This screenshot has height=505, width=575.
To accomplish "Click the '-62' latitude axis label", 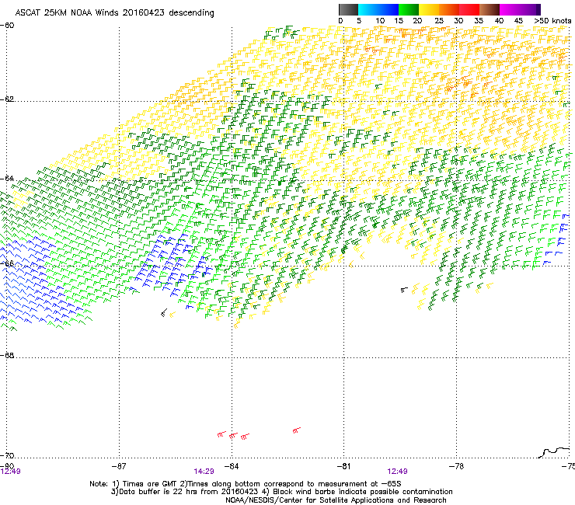I will 7,99.
